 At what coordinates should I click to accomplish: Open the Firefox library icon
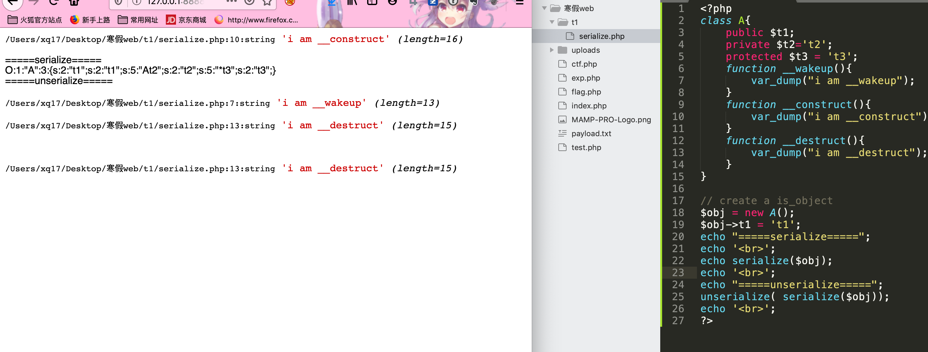click(352, 2)
